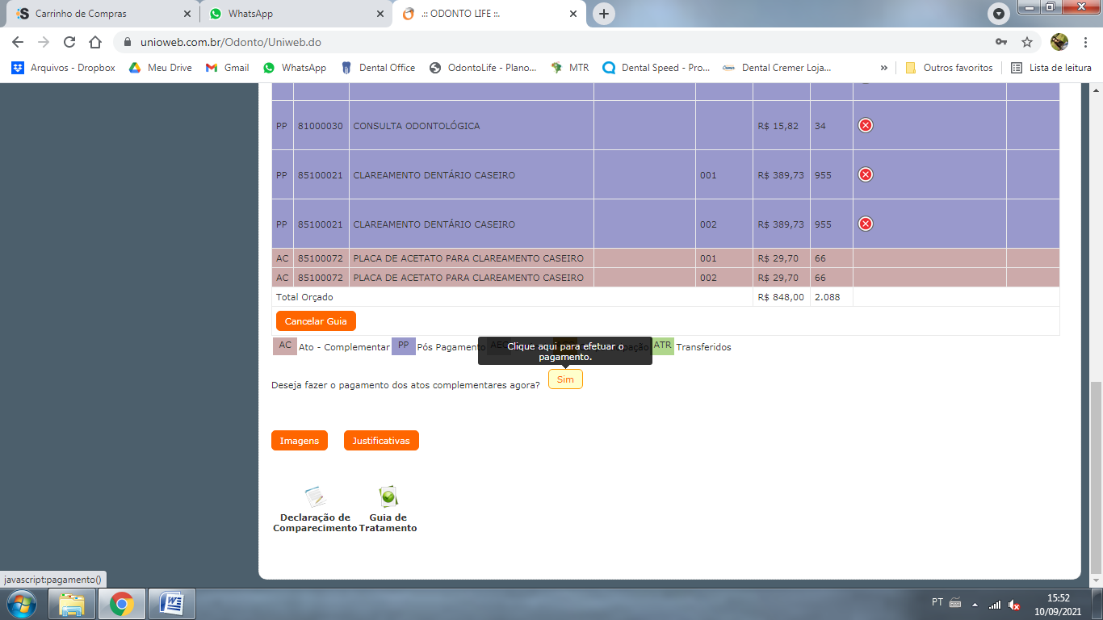Open Chrome tab search dropdown
Image resolution: width=1103 pixels, height=620 pixels.
[999, 14]
